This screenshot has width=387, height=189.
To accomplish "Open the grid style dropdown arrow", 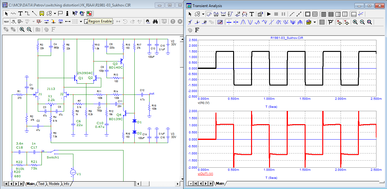I will [81, 21].
